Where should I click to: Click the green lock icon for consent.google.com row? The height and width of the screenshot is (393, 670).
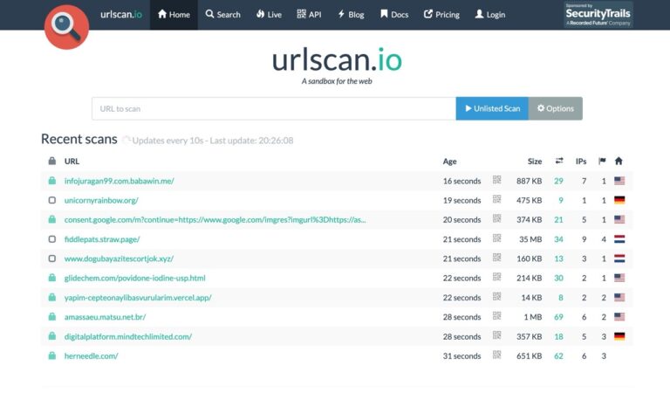52,219
